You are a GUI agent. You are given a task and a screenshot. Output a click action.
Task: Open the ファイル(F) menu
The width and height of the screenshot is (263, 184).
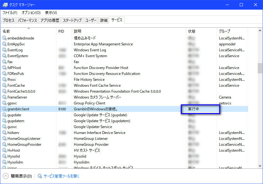coord(10,13)
